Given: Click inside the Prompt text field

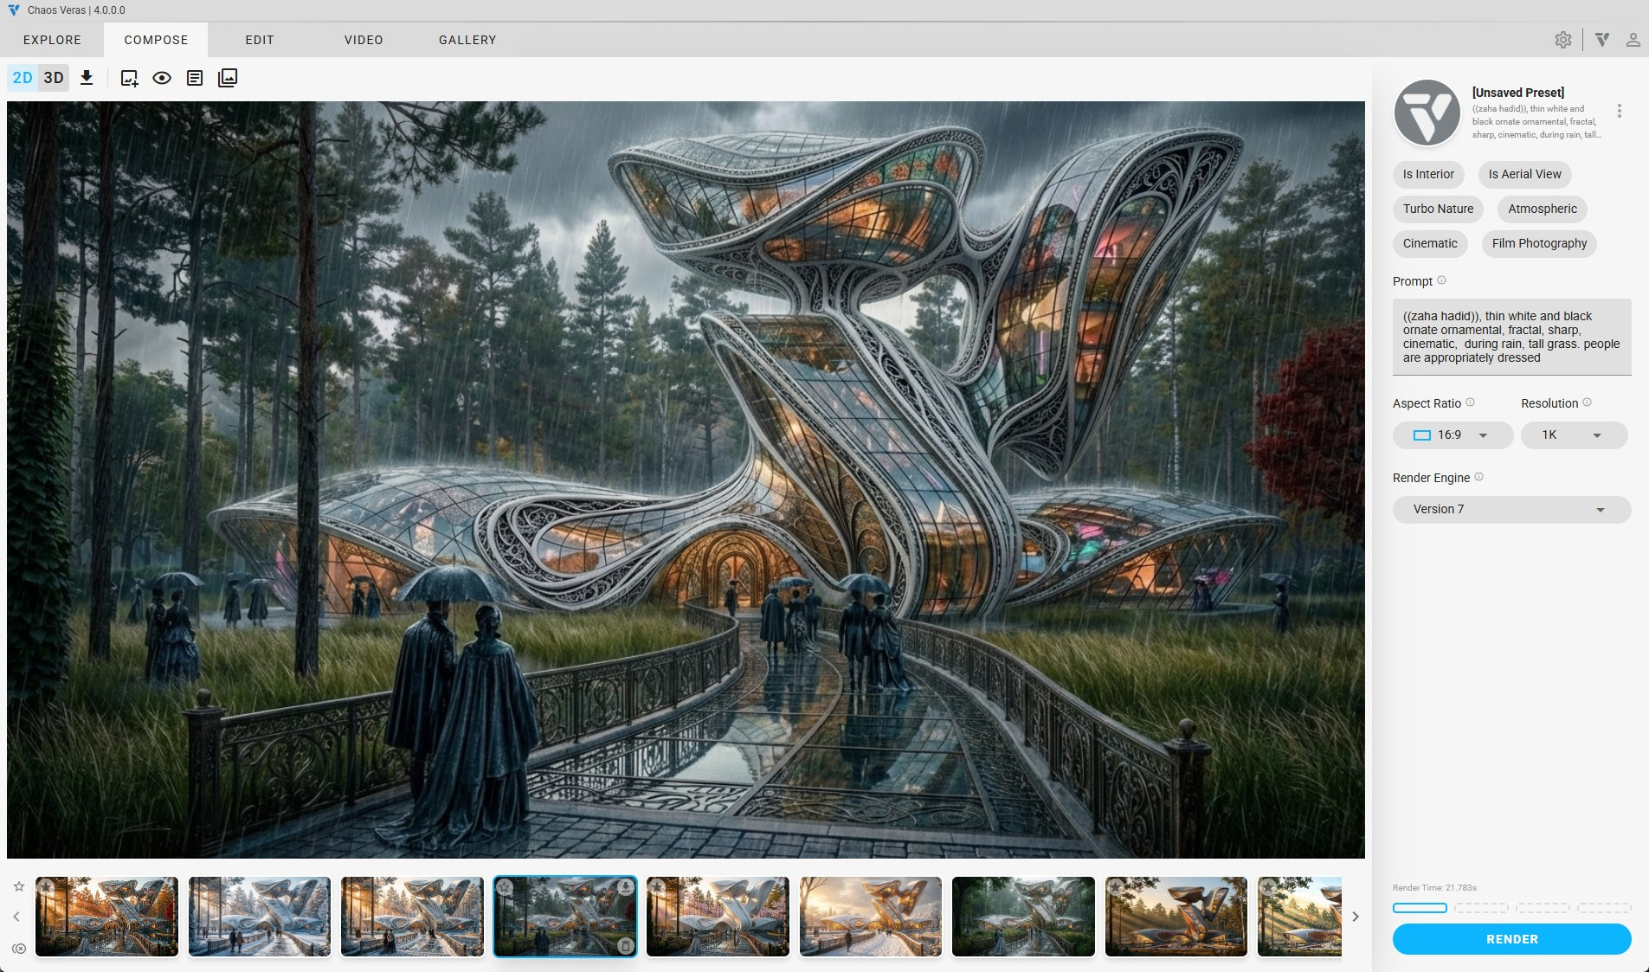Looking at the screenshot, I should point(1511,337).
